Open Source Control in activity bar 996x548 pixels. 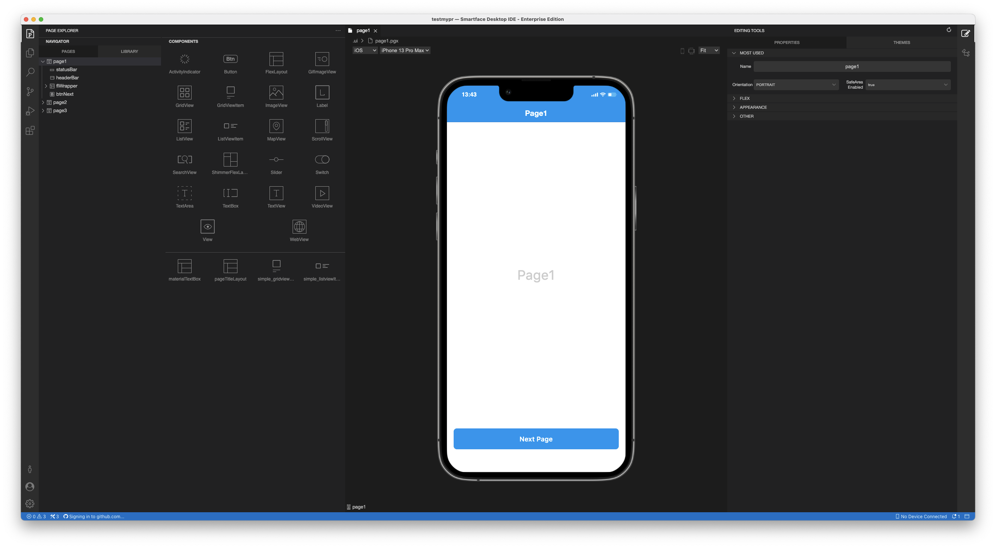30,92
